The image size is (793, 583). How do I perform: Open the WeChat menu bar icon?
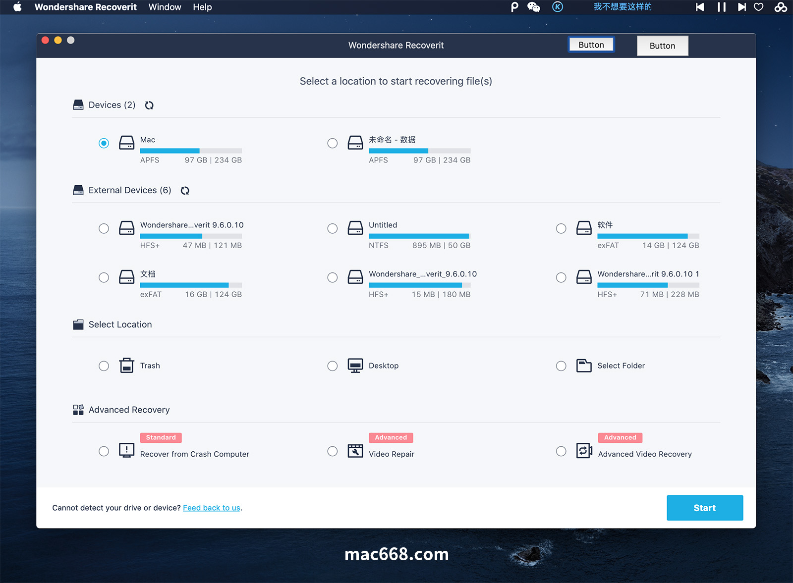[x=534, y=7]
